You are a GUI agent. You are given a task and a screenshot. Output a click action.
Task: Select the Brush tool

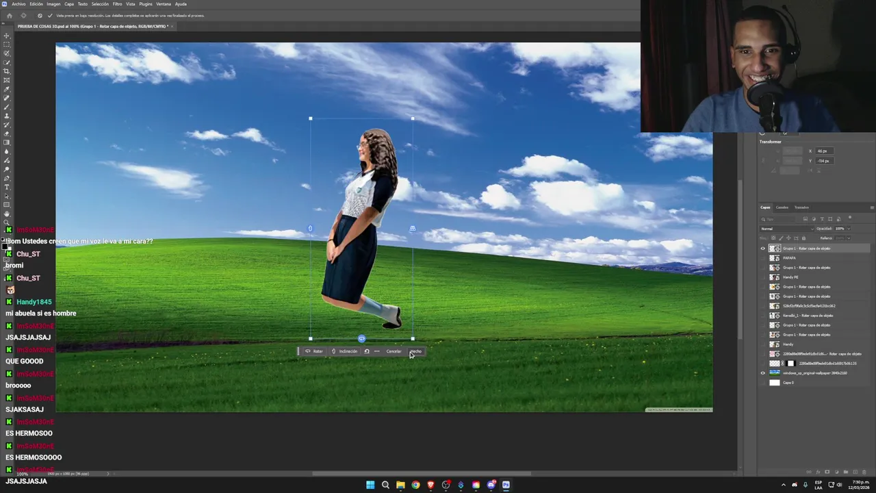[7, 107]
